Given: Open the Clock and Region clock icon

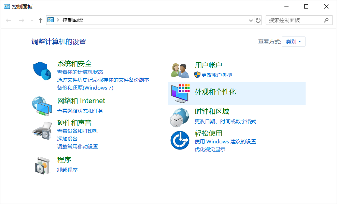Looking at the screenshot, I should click(x=180, y=117).
